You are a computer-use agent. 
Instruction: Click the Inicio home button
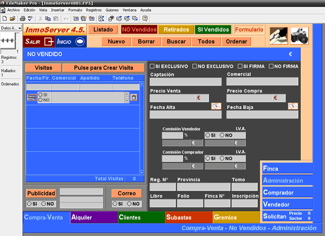(70, 42)
